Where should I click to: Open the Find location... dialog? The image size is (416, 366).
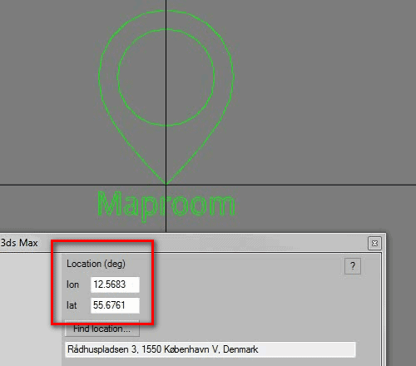point(102,329)
